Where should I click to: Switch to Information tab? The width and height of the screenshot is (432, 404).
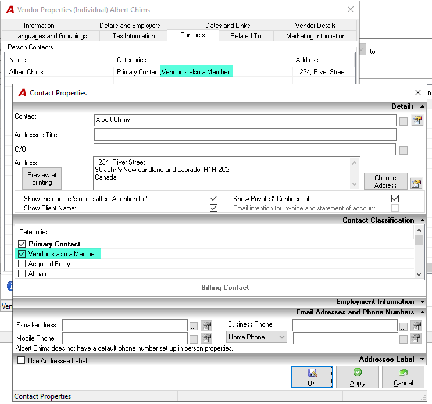click(x=39, y=26)
